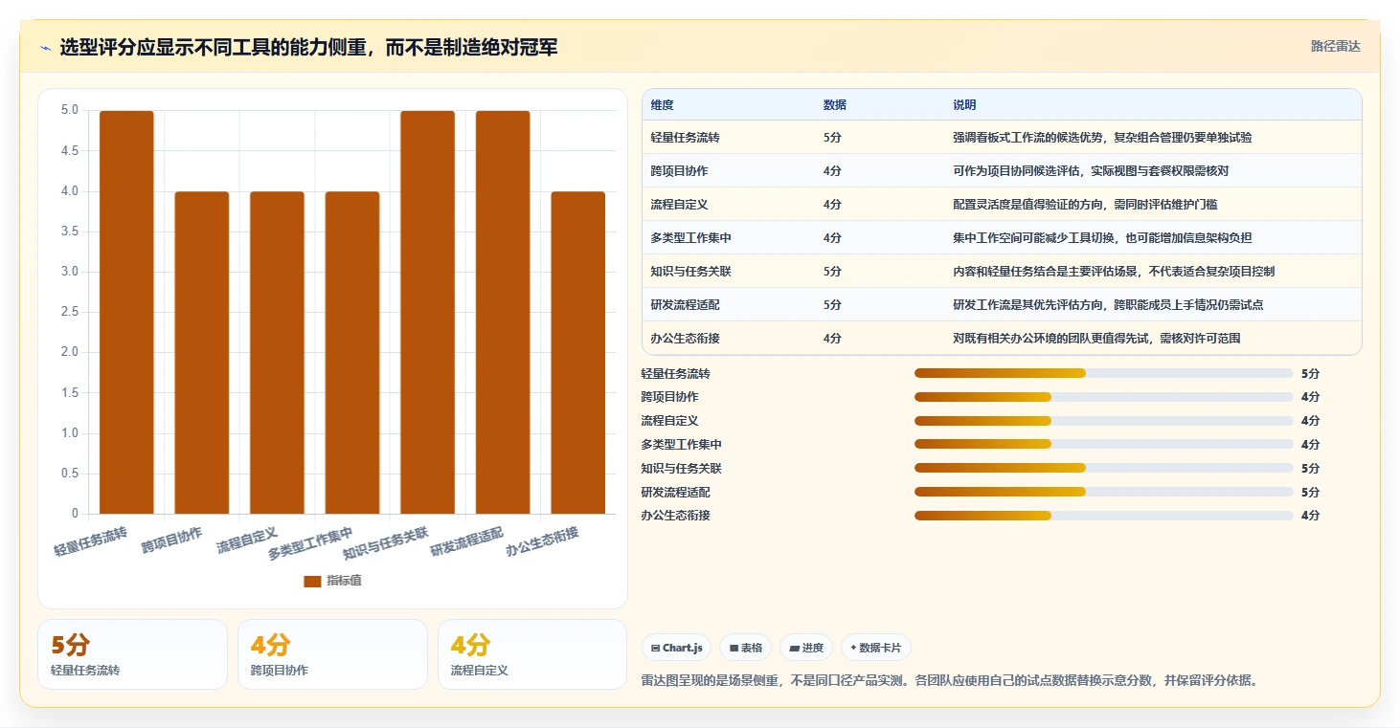Click the 轻量任务流转 bar in chart
The width and height of the screenshot is (1400, 728).
[x=126, y=312]
